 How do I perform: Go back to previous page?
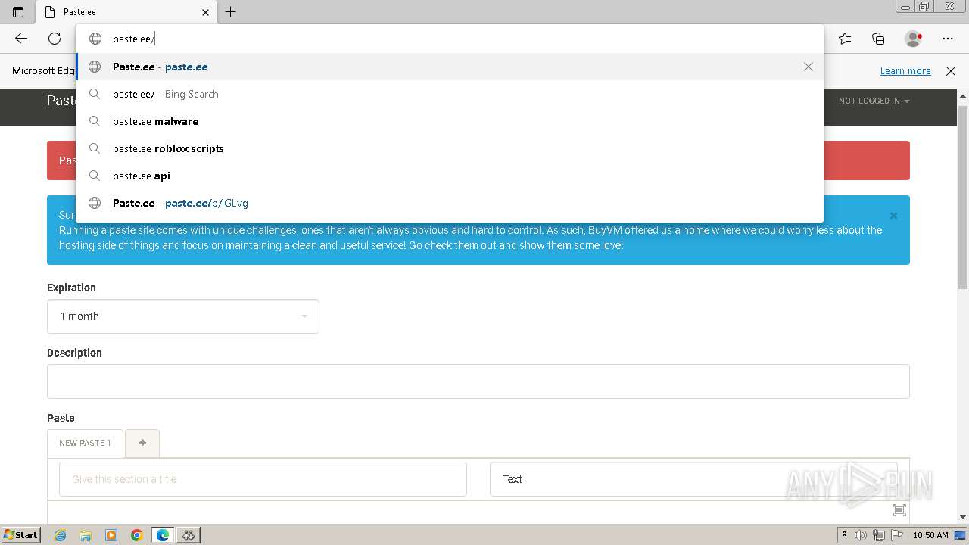point(21,39)
